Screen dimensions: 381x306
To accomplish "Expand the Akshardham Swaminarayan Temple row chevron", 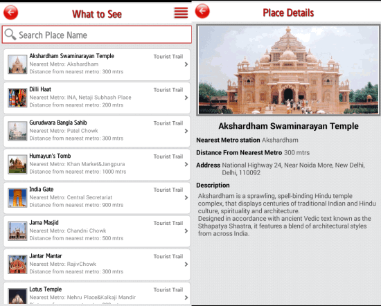I will [186, 64].
